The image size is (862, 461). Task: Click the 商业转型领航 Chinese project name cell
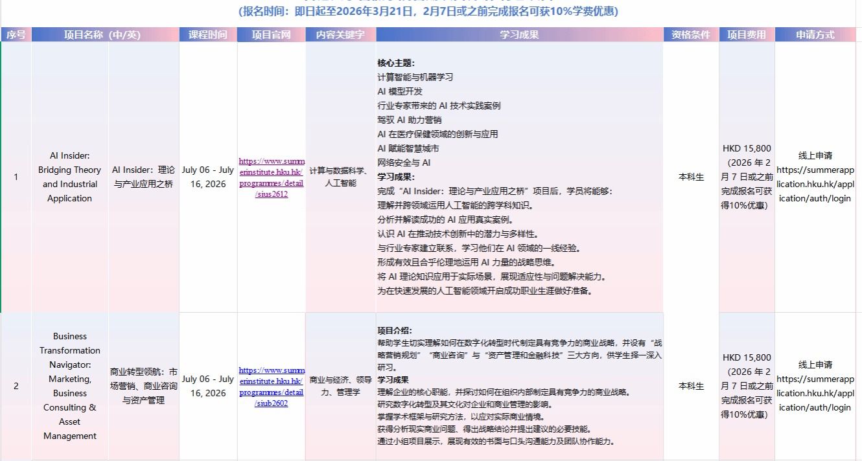[143, 387]
